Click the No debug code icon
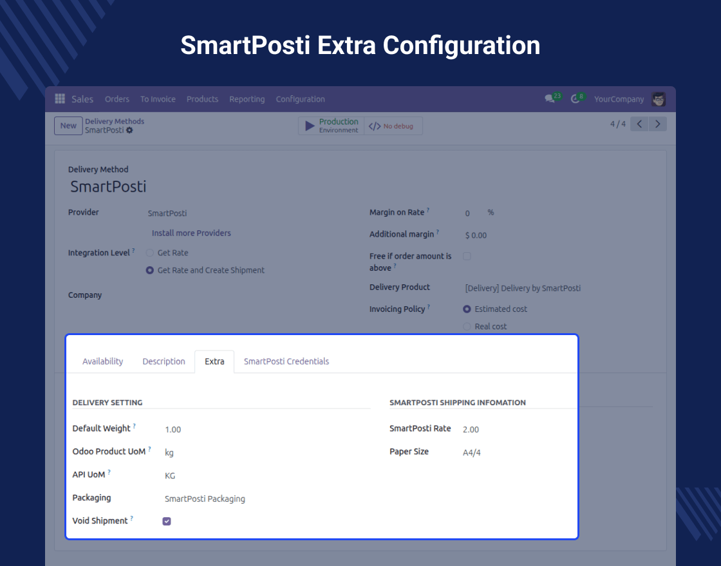Screen dimensions: 721x566 (375, 126)
